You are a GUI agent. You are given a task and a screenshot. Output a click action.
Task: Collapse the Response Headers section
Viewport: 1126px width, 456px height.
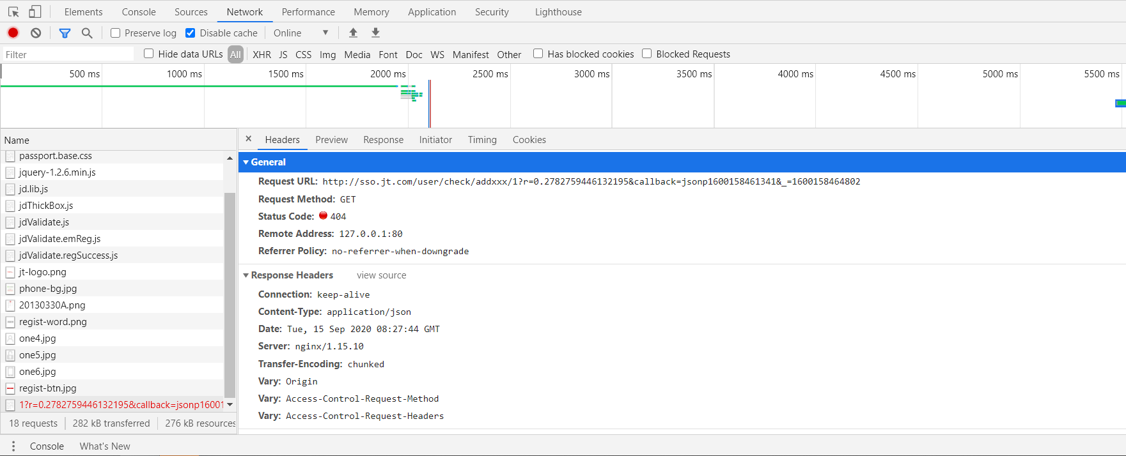[x=246, y=275]
